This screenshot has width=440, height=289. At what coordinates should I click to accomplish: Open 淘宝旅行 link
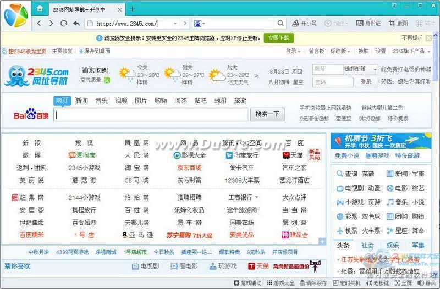242,155
